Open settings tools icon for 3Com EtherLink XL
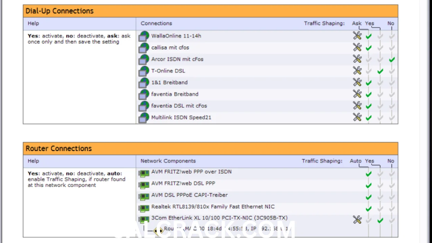432x243 pixels. point(357,220)
